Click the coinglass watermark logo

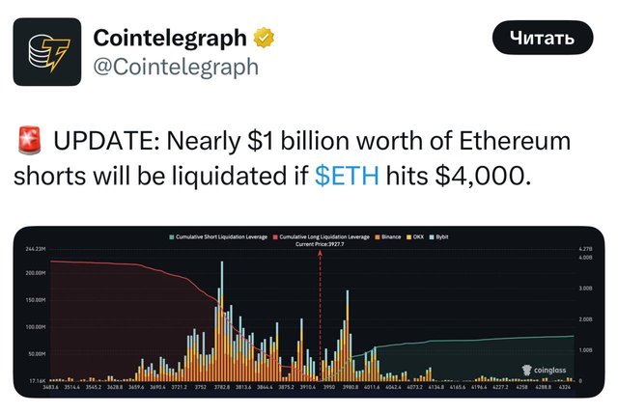coord(544,370)
